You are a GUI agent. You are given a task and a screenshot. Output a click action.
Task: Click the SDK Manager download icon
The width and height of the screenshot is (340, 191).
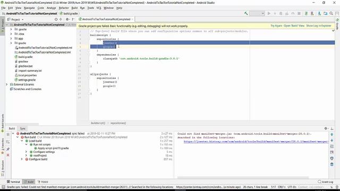[x=319, y=13]
